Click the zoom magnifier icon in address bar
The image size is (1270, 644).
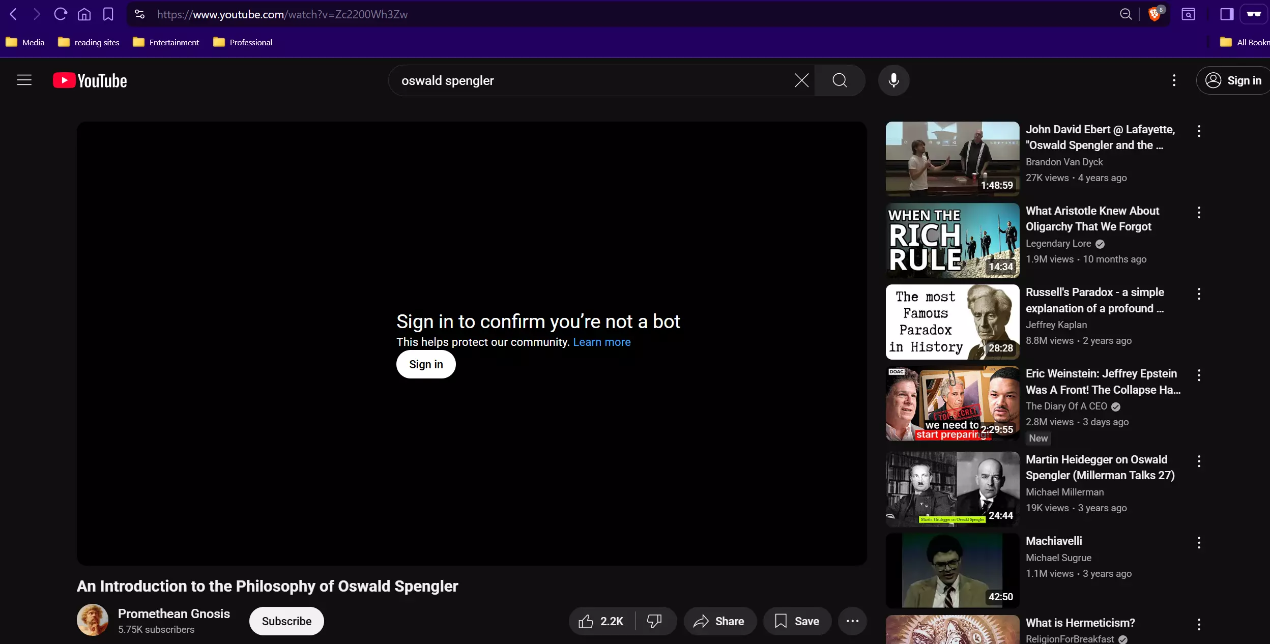click(1125, 14)
